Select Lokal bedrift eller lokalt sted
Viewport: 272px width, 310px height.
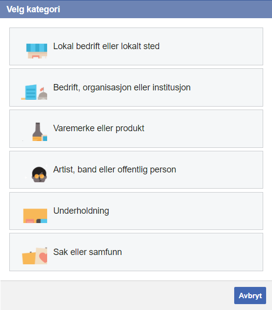(x=106, y=46)
